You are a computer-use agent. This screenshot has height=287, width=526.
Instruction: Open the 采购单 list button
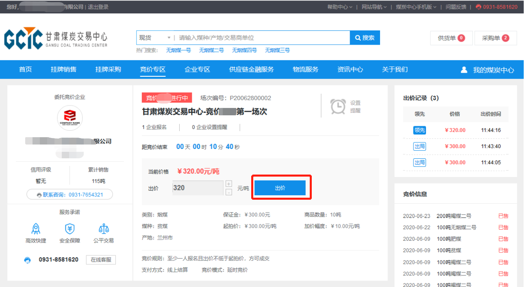(496, 38)
